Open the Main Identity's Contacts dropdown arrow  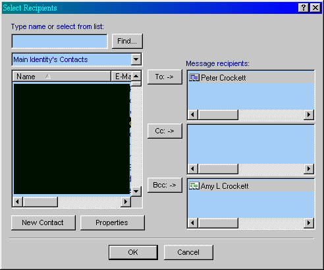pyautogui.click(x=136, y=59)
